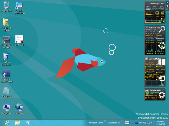This screenshot has height=126, width=169.
Task: Grab the CPU gadget drag handle
Action: [167, 9]
